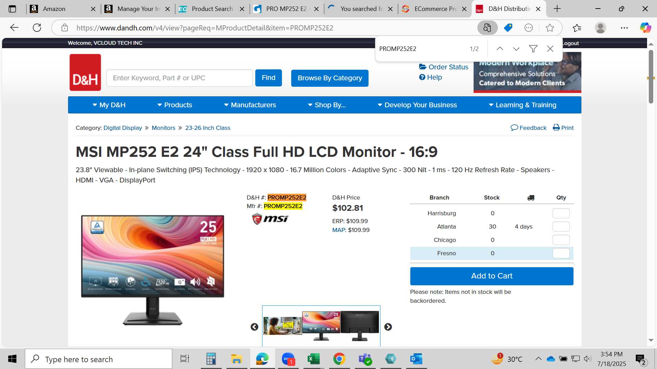Open Digital Display category breadcrumb
Image resolution: width=657 pixels, height=369 pixels.
point(123,128)
